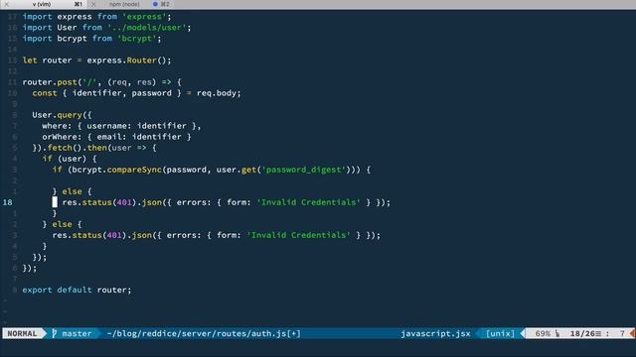The width and height of the screenshot is (636, 357).
Task: Click the second 'Invalid Credentials' string in outer else
Action: pyautogui.click(x=298, y=235)
